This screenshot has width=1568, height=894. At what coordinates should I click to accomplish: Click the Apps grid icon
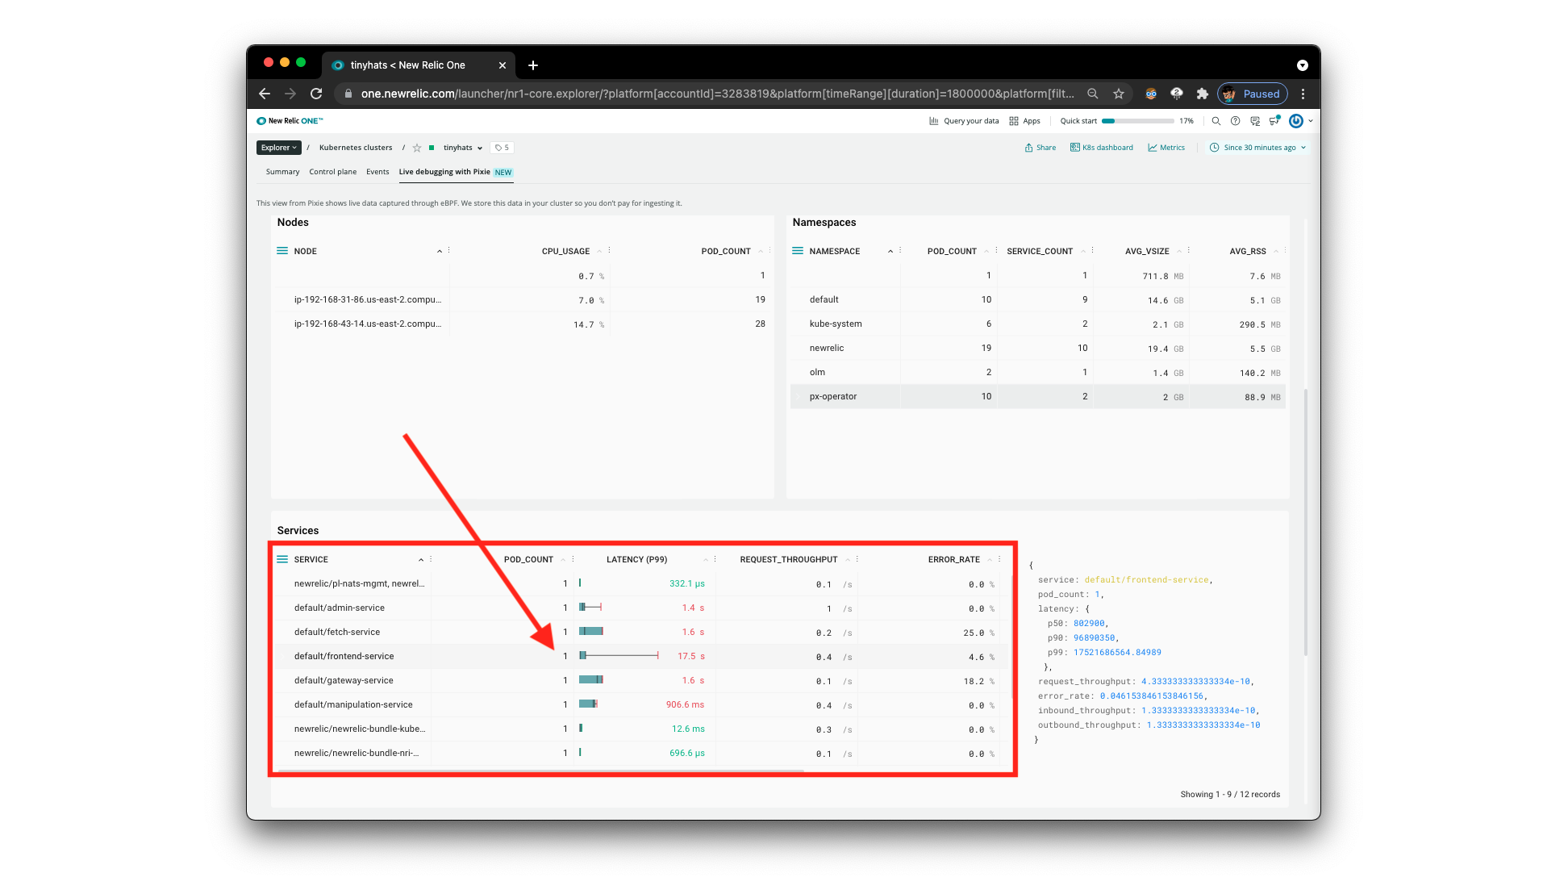[1015, 121]
